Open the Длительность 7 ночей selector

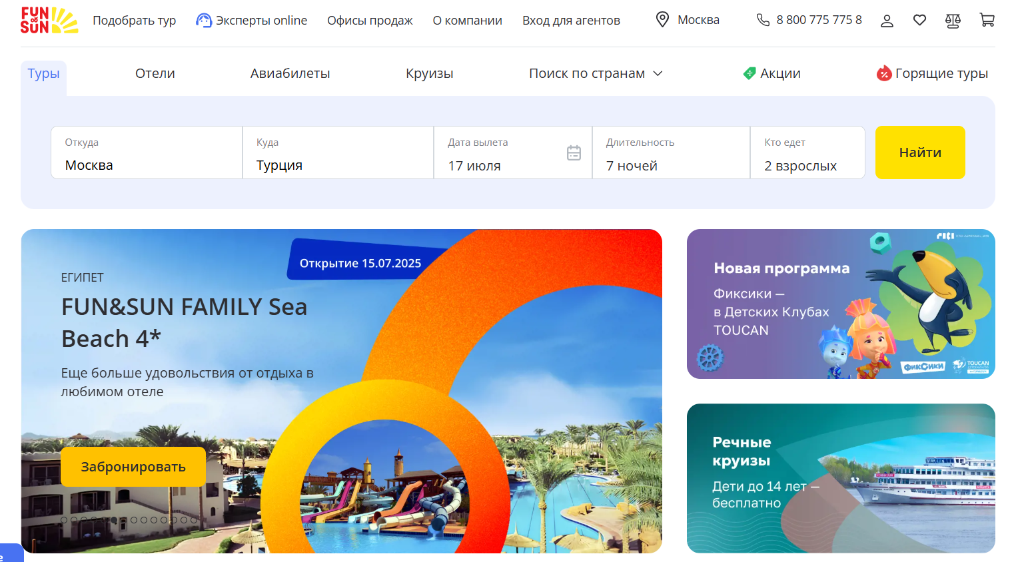pos(670,153)
